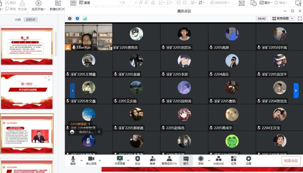The image size is (303, 173).
Task: Click the red 结束会议 end meeting button
Action: [x=291, y=161]
